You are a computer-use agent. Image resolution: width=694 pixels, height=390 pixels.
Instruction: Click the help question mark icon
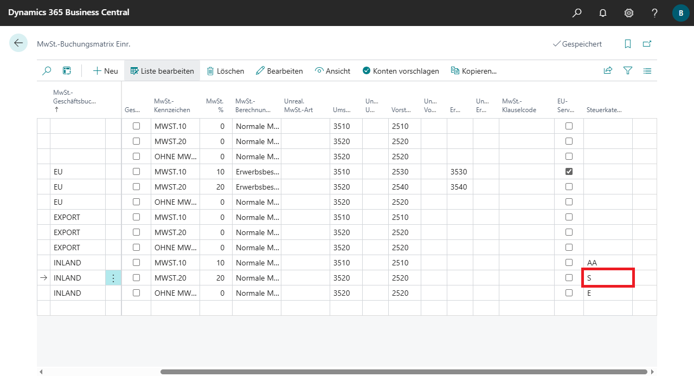655,12
